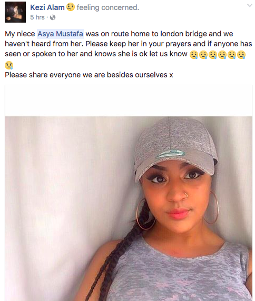
Task: Click the lone crying emoji on its own line
Action: coord(9,65)
